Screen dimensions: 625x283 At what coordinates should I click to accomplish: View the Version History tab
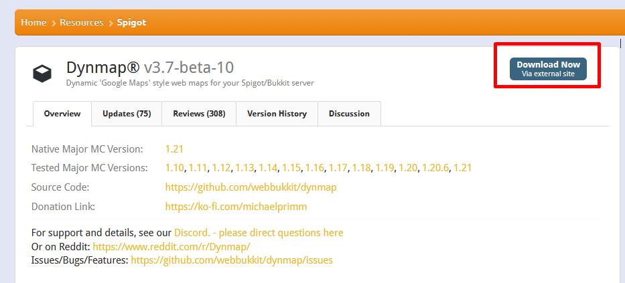pos(277,114)
